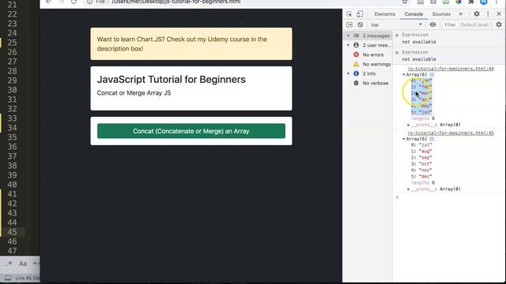Click the Line 45 status bar text

click(27, 278)
